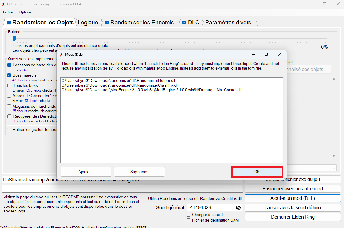Click Choisir le fichier exe du jeu
Screen dimensions: 344x228
click(x=293, y=180)
